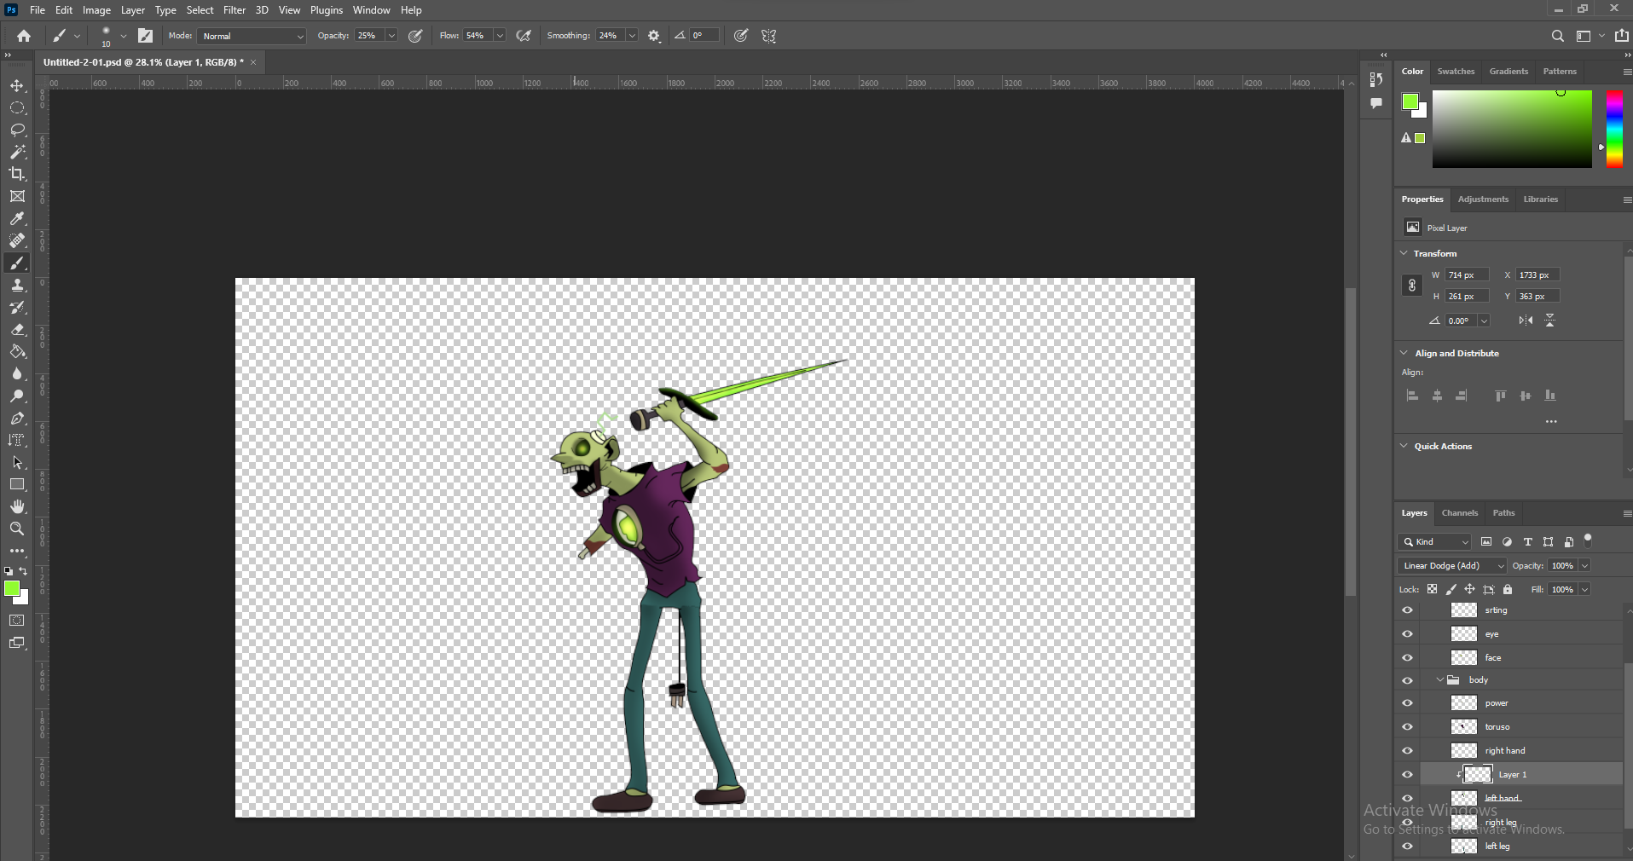1633x861 pixels.
Task: Click the W width input field
Action: [x=1467, y=274]
